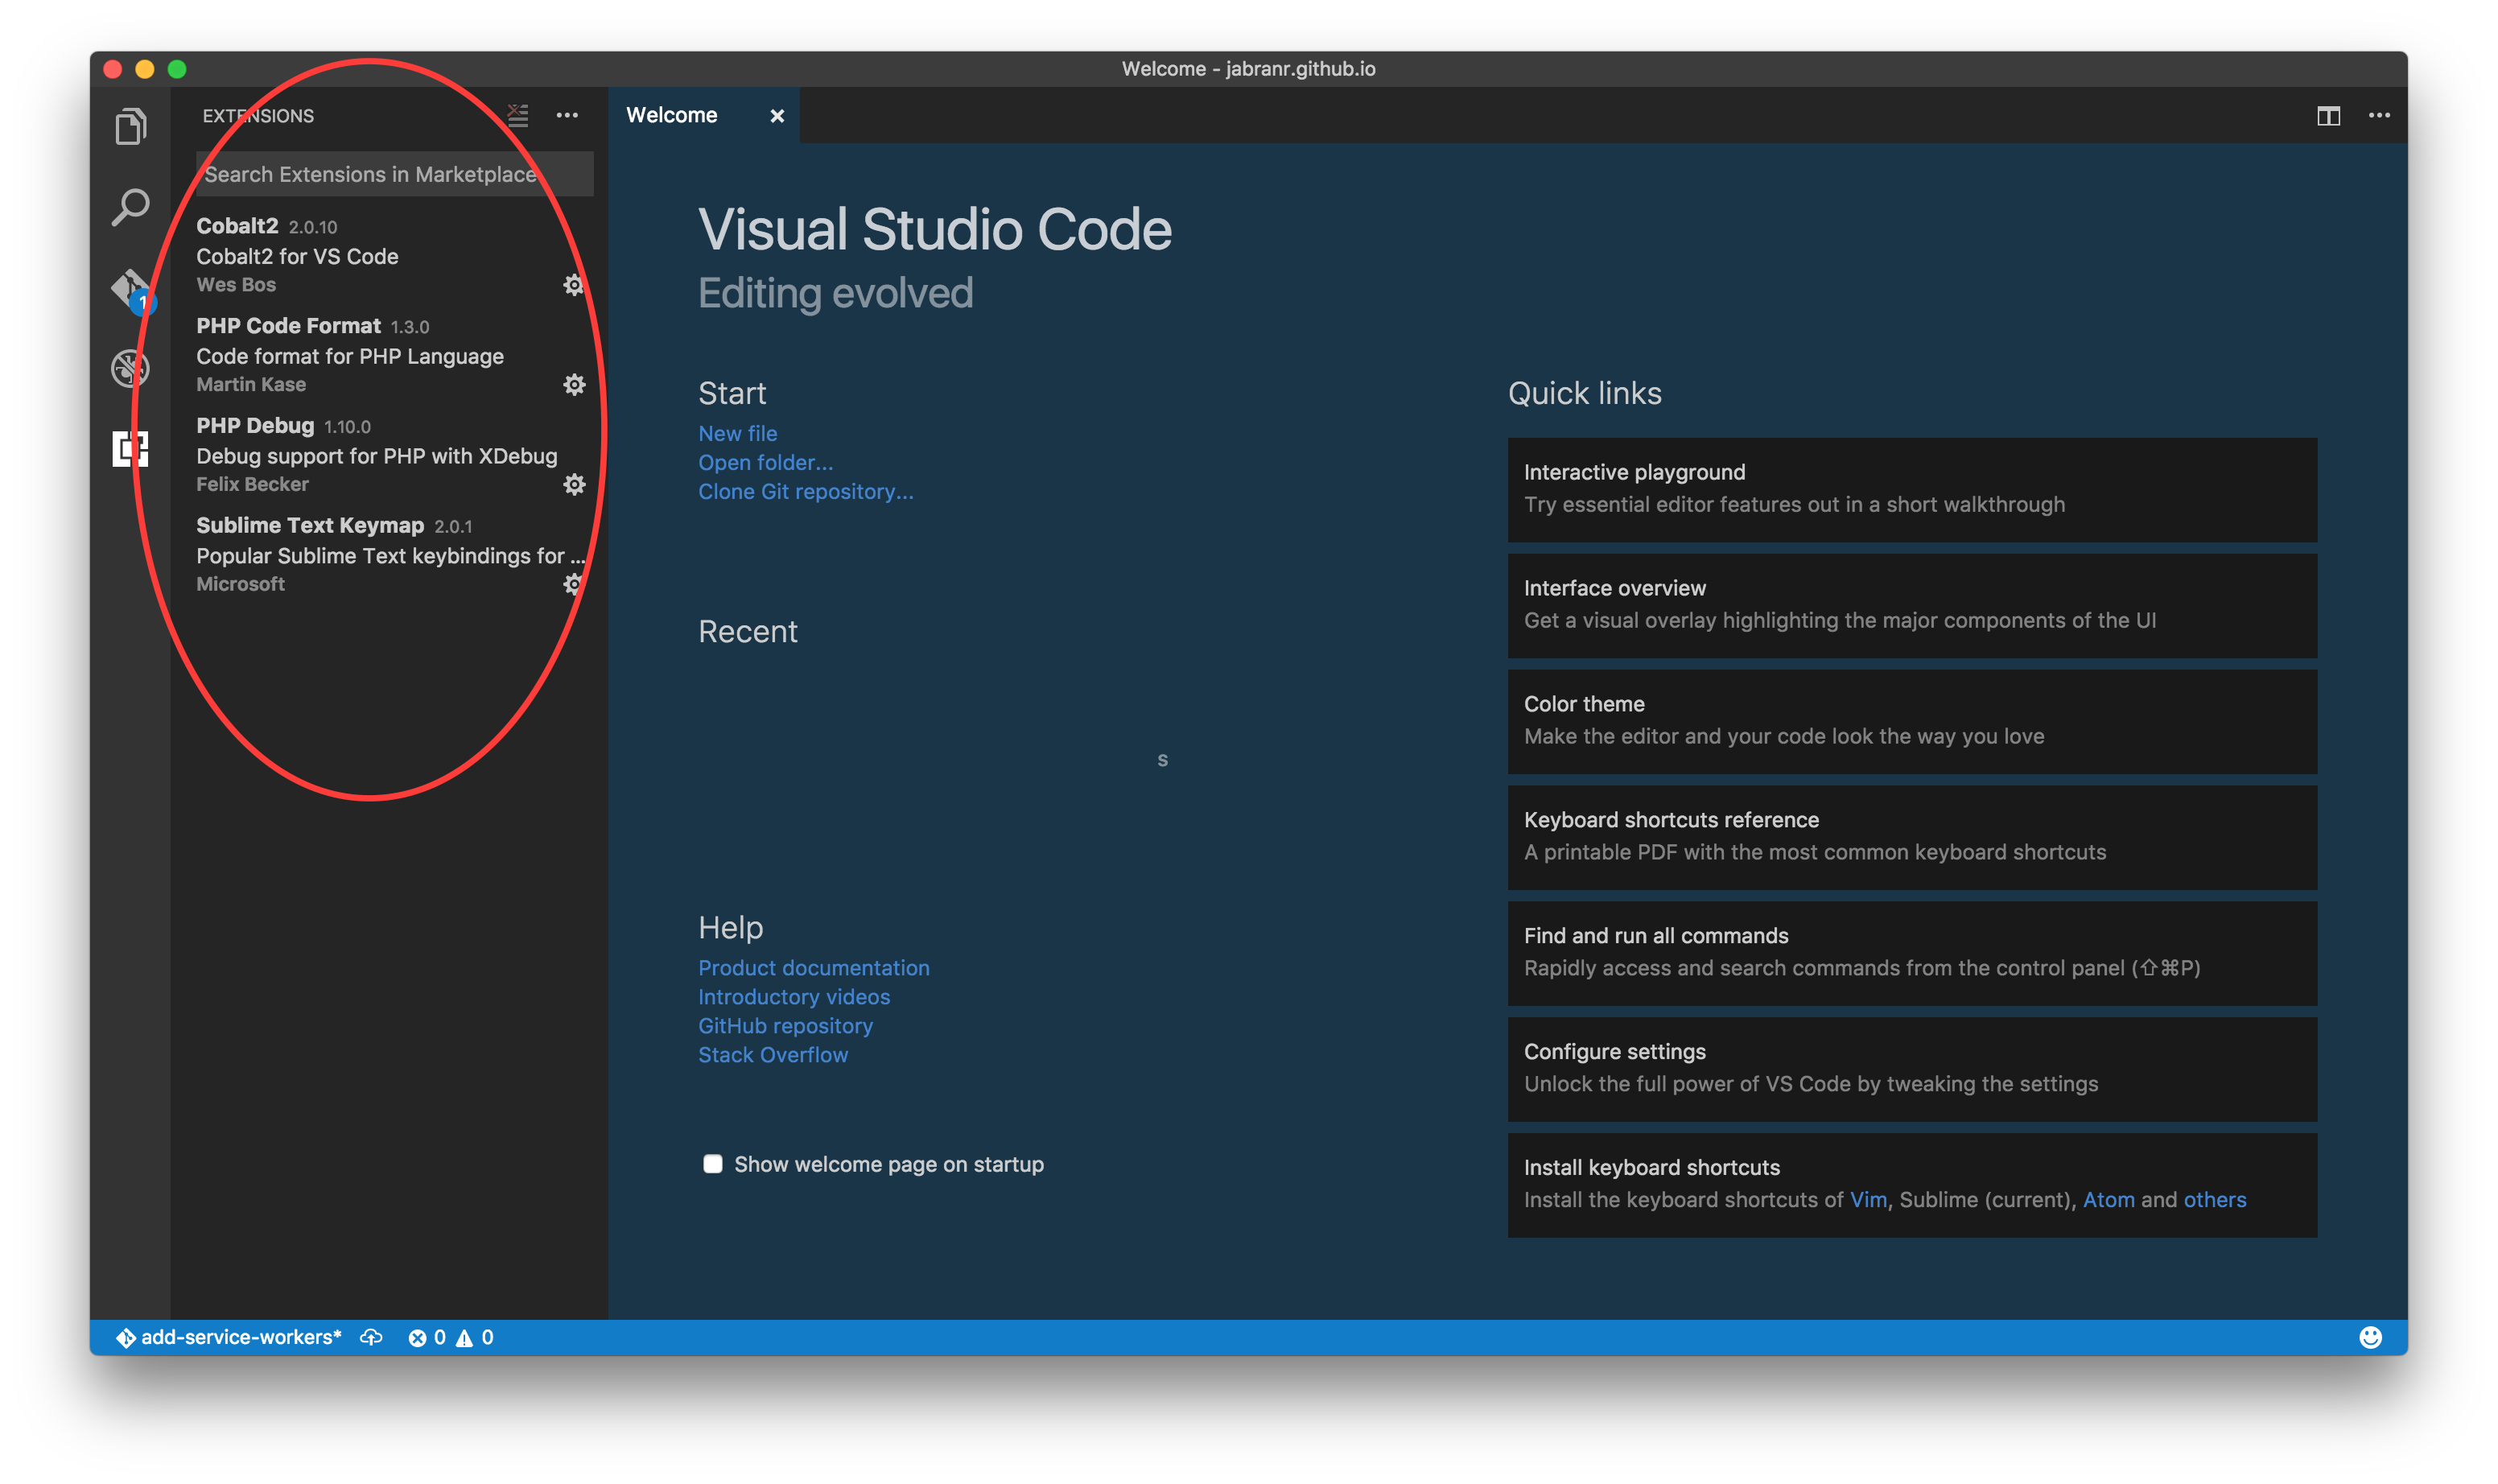Select the PHP Code Format extension entry
The image size is (2498, 1484).
coord(390,355)
